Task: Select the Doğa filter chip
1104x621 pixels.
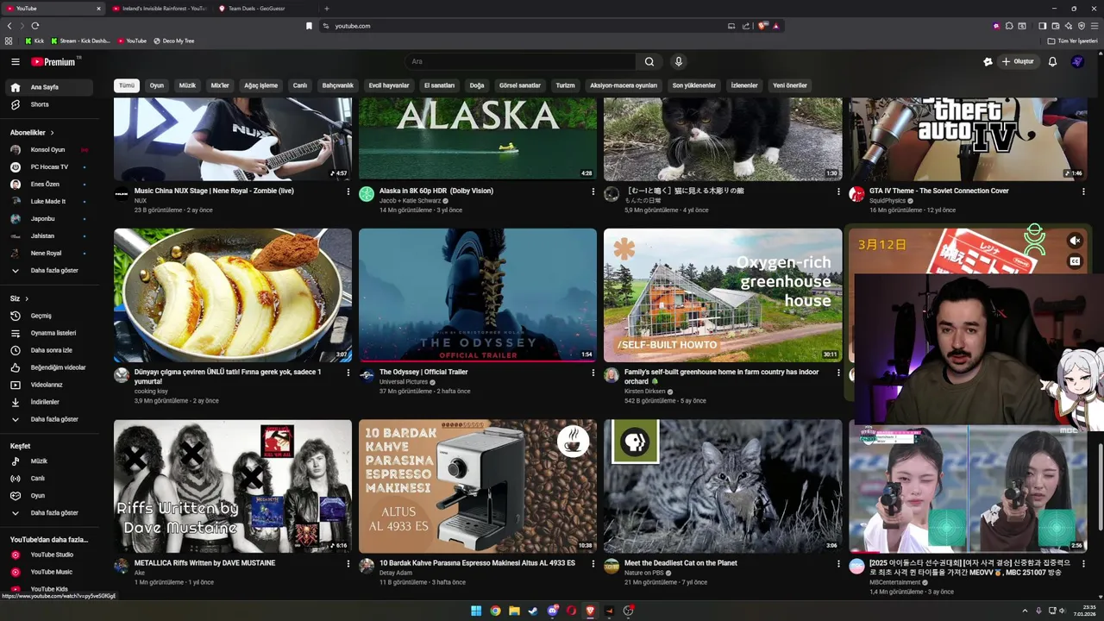Action: pos(477,85)
